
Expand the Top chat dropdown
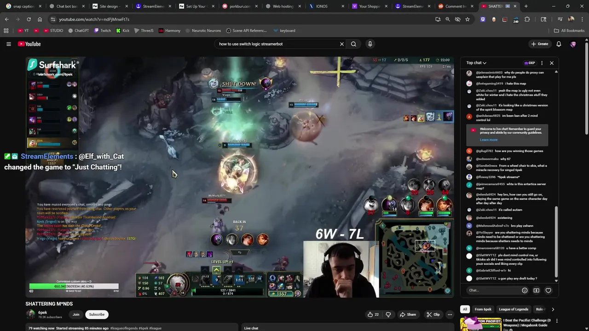pos(476,63)
